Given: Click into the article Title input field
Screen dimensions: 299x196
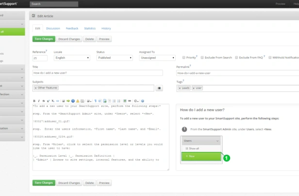Looking at the screenshot, I should (98, 73).
